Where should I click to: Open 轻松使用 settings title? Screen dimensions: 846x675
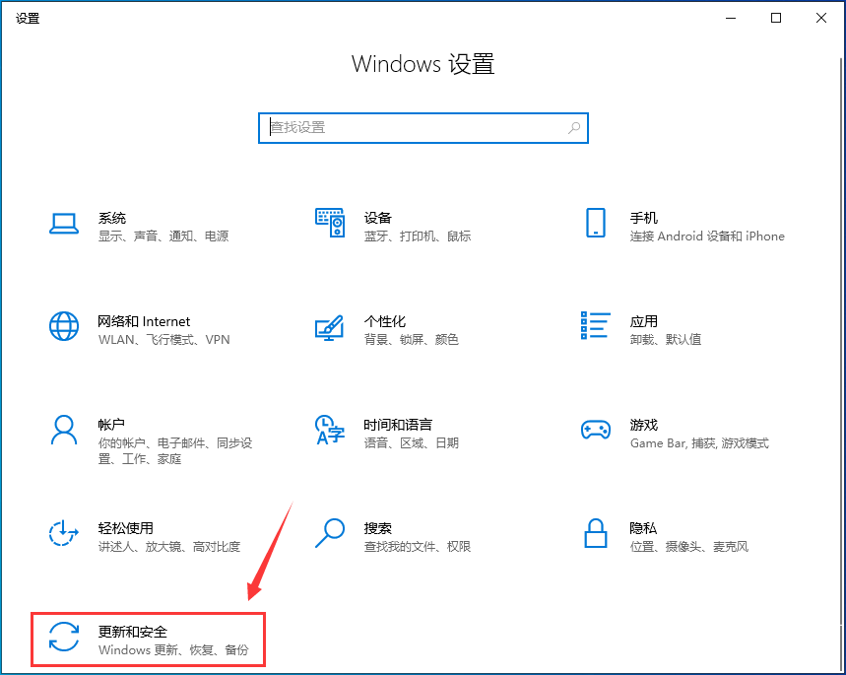(126, 528)
